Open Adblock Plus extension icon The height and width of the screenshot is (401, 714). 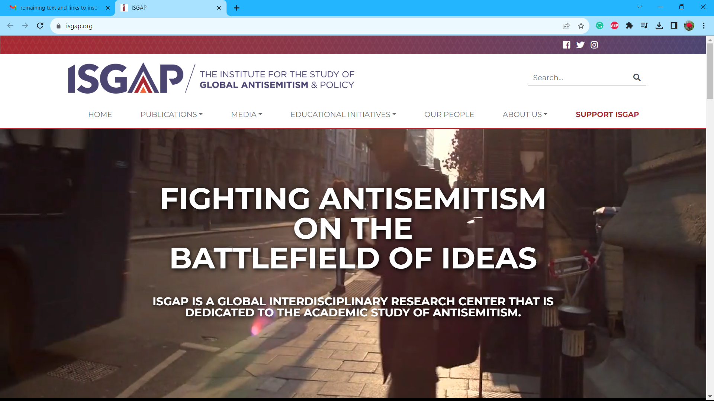614,26
